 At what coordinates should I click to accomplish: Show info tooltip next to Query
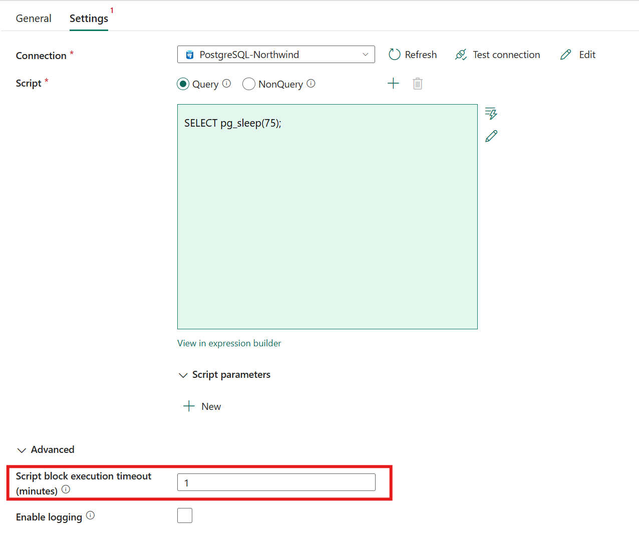[227, 84]
